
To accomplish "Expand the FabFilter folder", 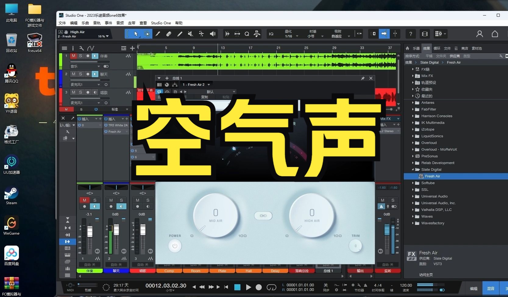I will pos(413,109).
